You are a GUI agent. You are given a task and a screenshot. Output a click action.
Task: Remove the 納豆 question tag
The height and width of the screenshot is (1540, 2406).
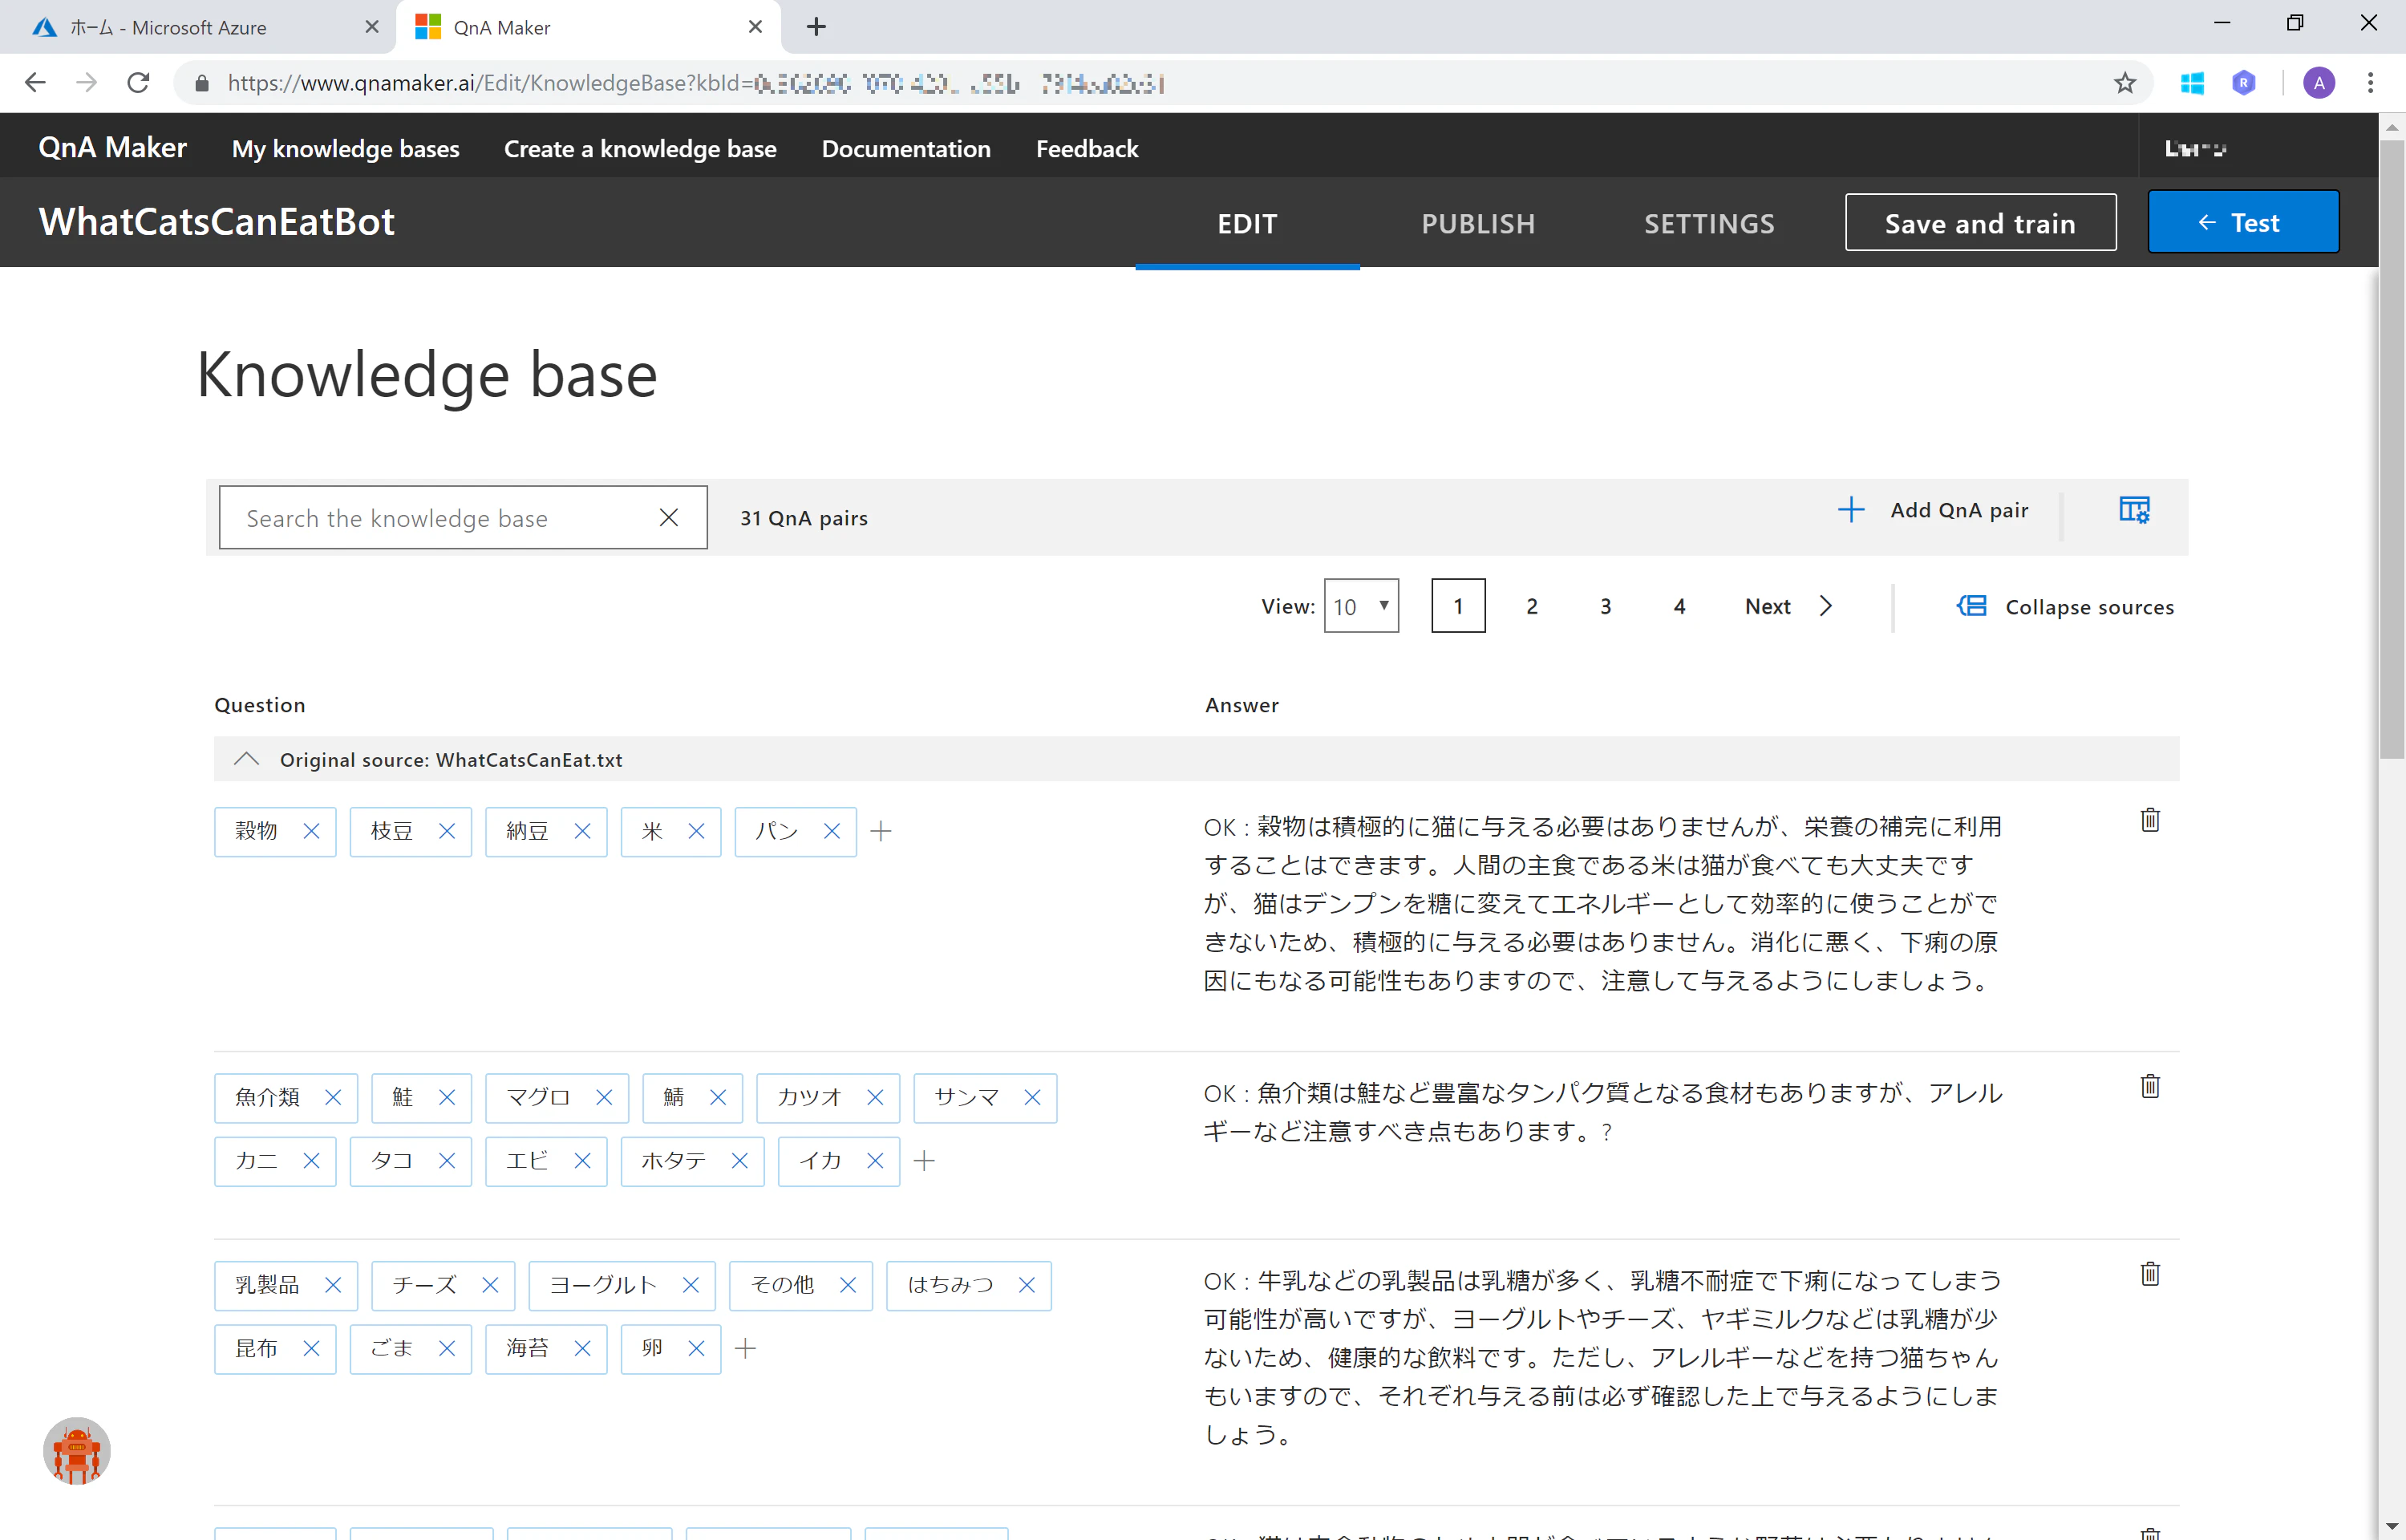(583, 831)
